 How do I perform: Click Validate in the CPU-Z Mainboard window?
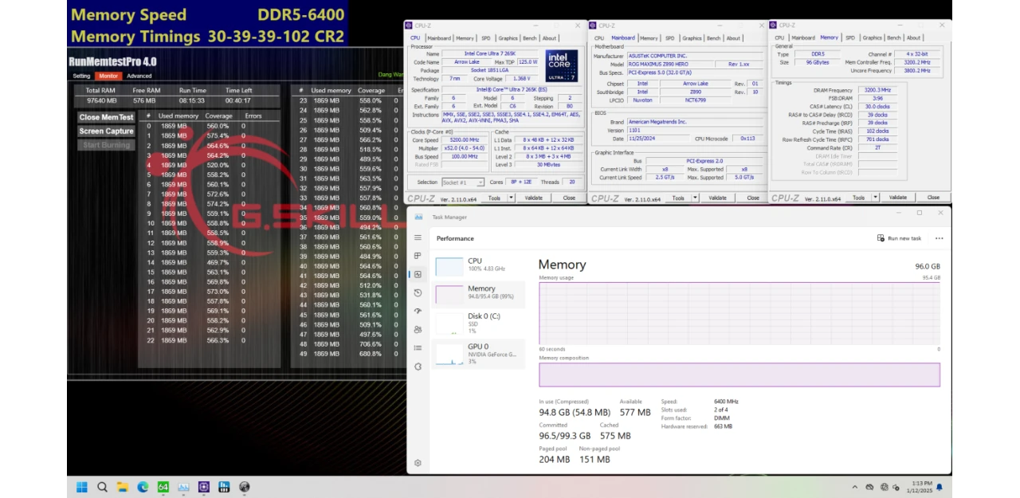coord(717,198)
